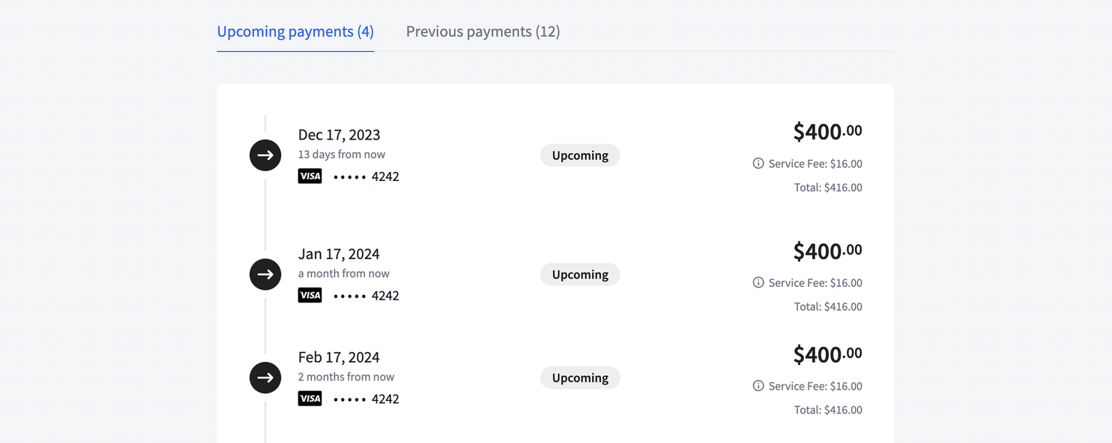Click Total: $416.00 on the Jan 17 payment
Image resolution: width=1112 pixels, height=443 pixels.
828,306
